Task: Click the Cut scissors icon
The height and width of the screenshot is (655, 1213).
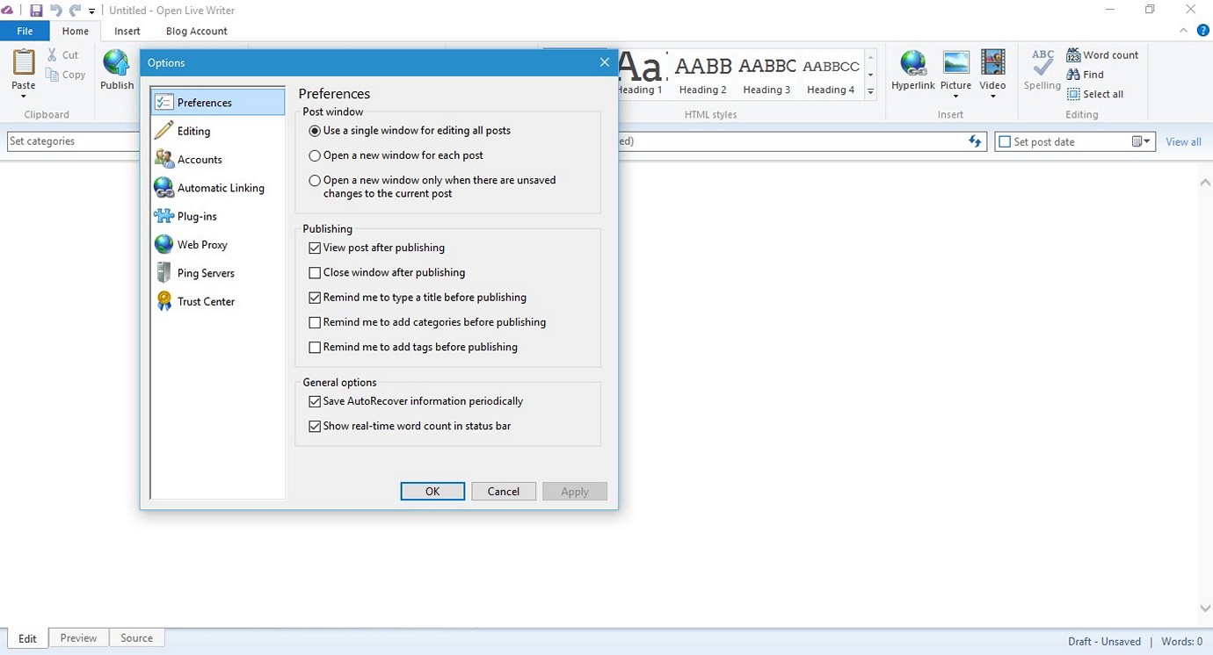Action: 53,54
